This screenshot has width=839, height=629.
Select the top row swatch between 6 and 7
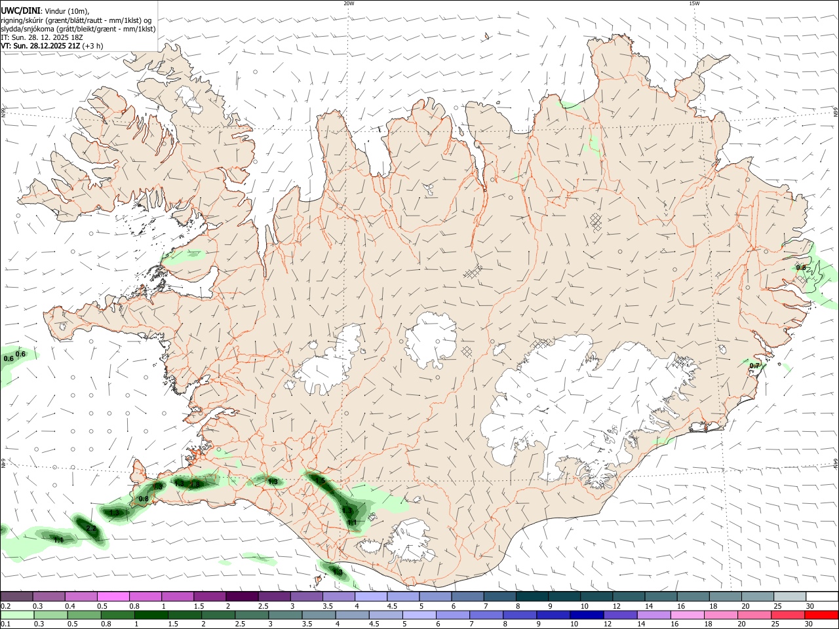467,596
